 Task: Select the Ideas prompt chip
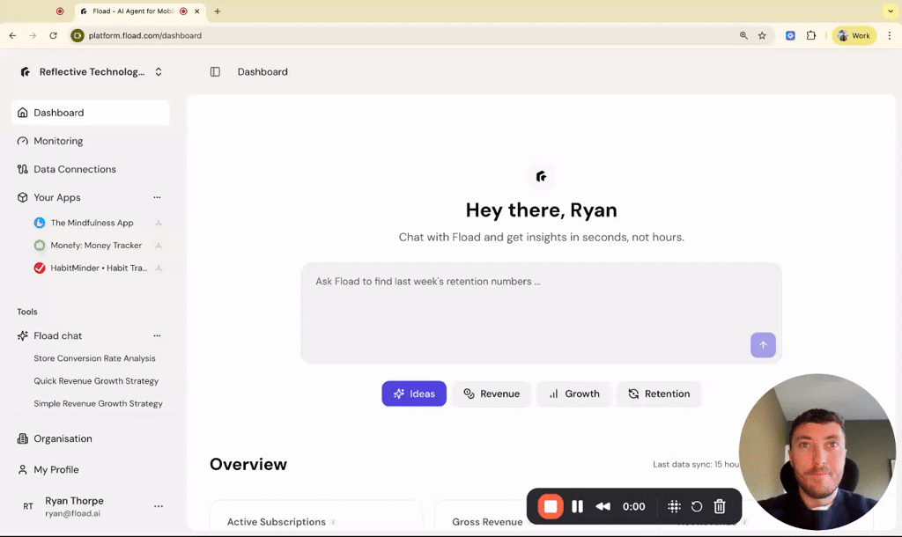click(x=414, y=394)
